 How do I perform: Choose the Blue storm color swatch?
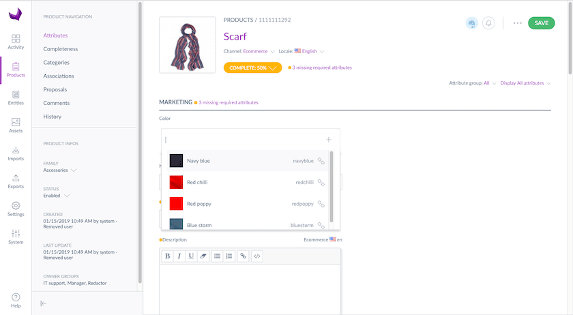pos(176,224)
